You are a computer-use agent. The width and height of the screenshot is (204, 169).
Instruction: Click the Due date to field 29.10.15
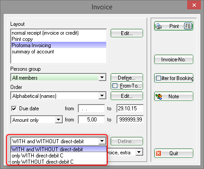(x=130, y=109)
